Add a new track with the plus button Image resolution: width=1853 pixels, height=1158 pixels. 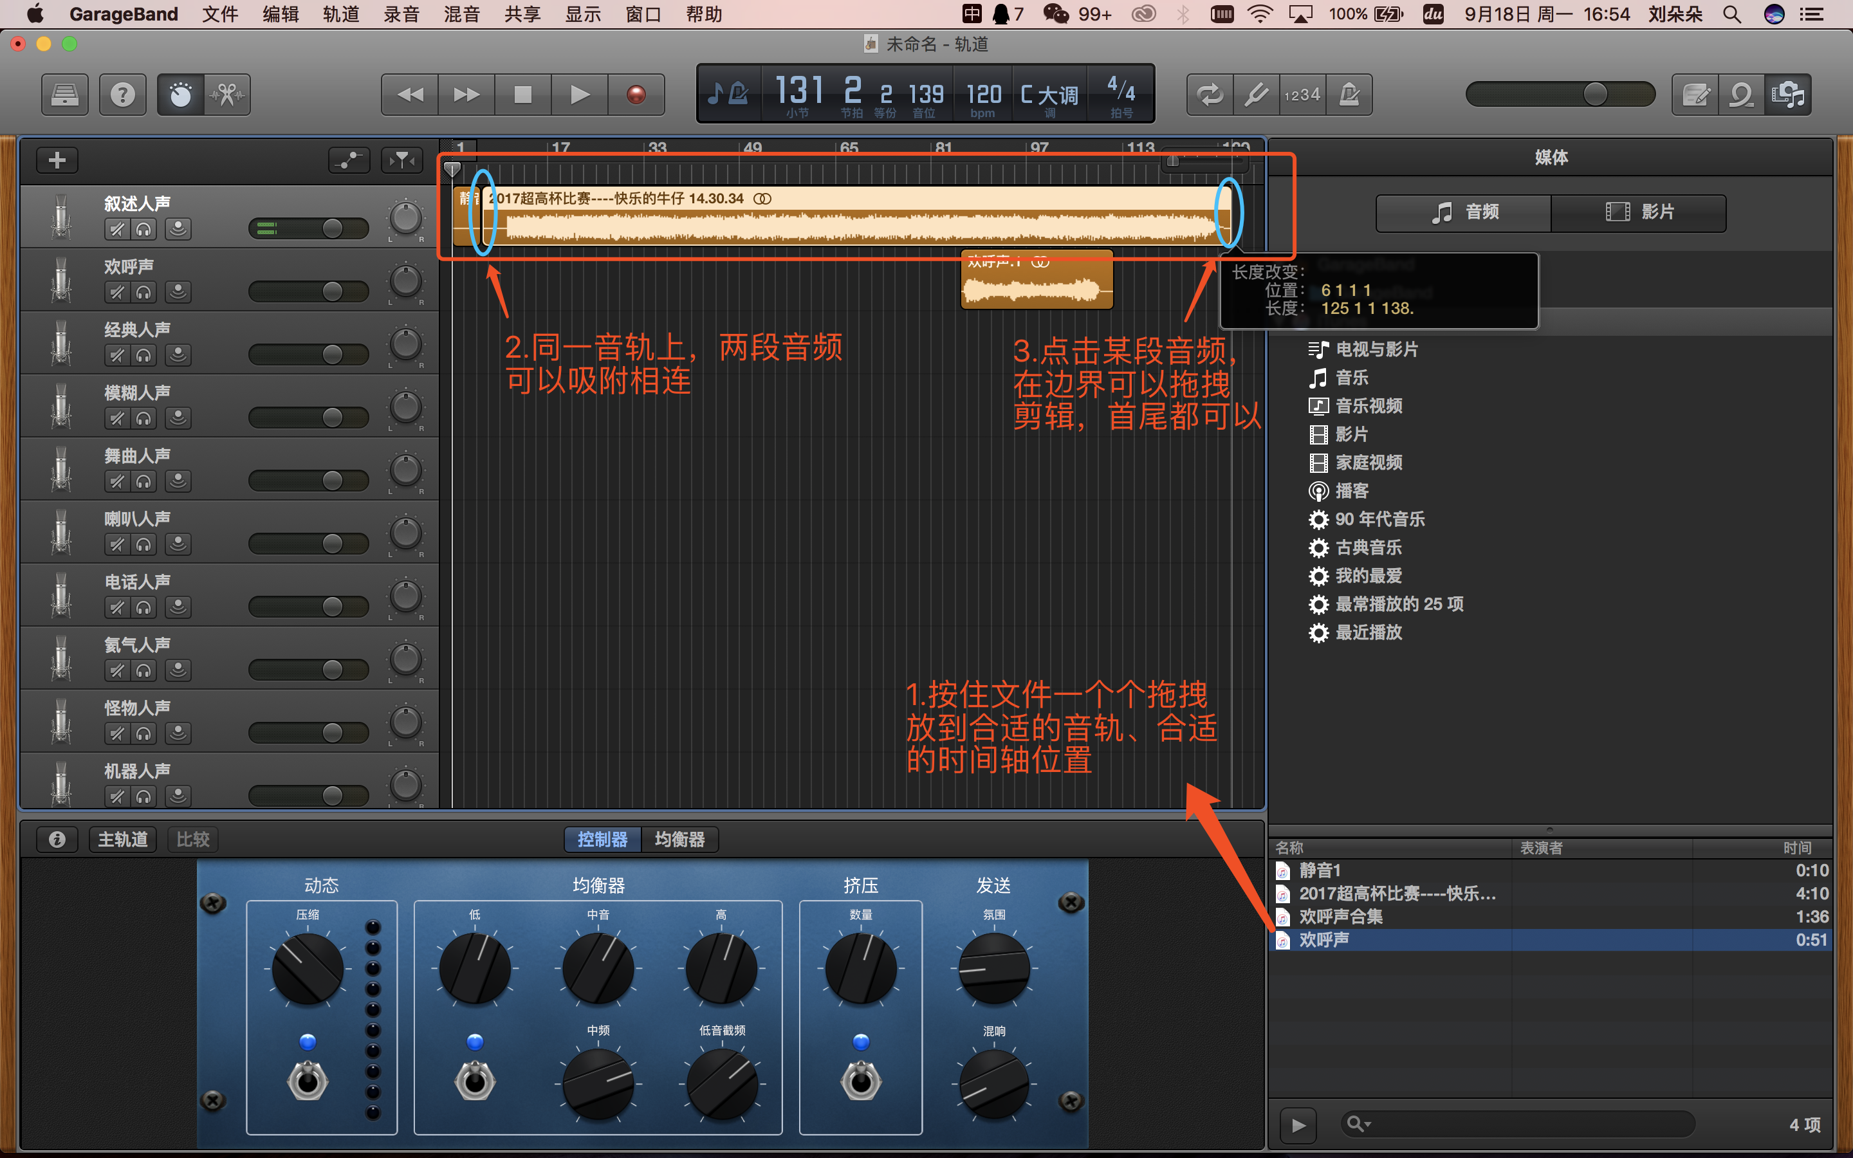[x=57, y=160]
